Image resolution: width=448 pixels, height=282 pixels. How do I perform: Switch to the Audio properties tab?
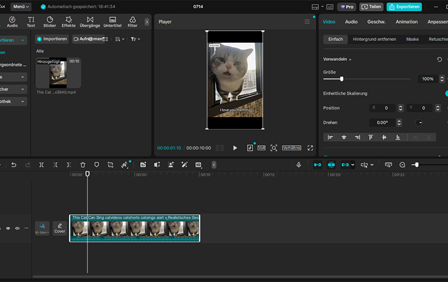pos(351,22)
